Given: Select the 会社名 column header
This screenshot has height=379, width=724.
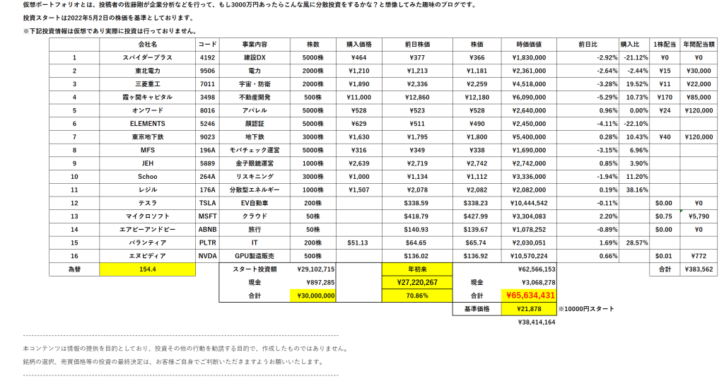Looking at the screenshot, I should pos(147,45).
